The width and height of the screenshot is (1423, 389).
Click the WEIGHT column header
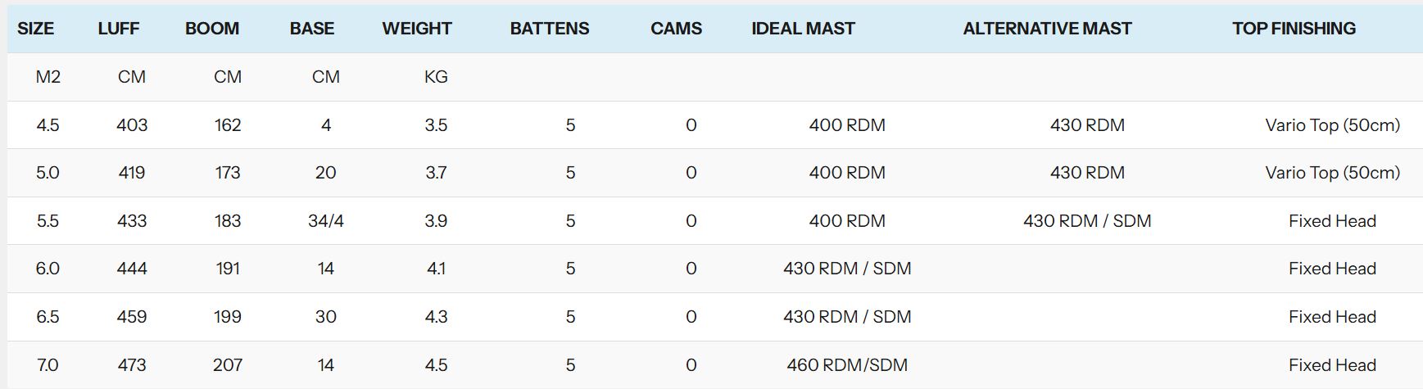pos(417,29)
